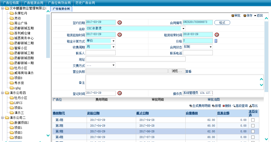Switch to the 审批明细 tab
This screenshot has width=271, height=142.
pos(158,99)
